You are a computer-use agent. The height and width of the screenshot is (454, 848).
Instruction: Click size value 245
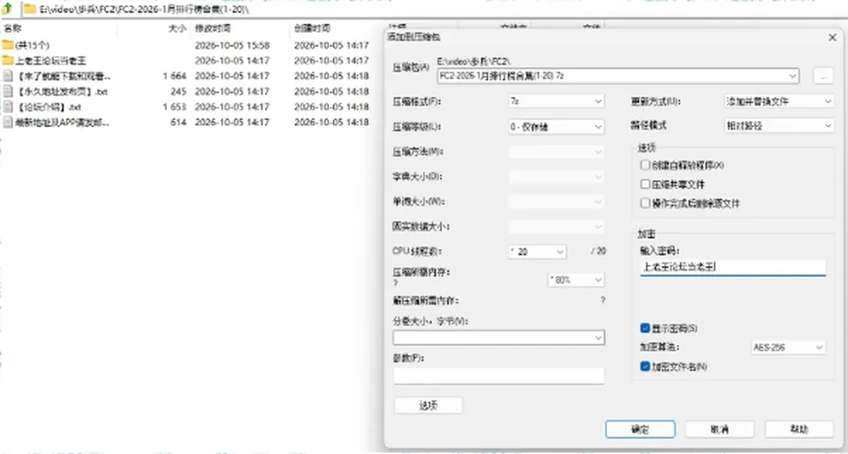(x=178, y=91)
